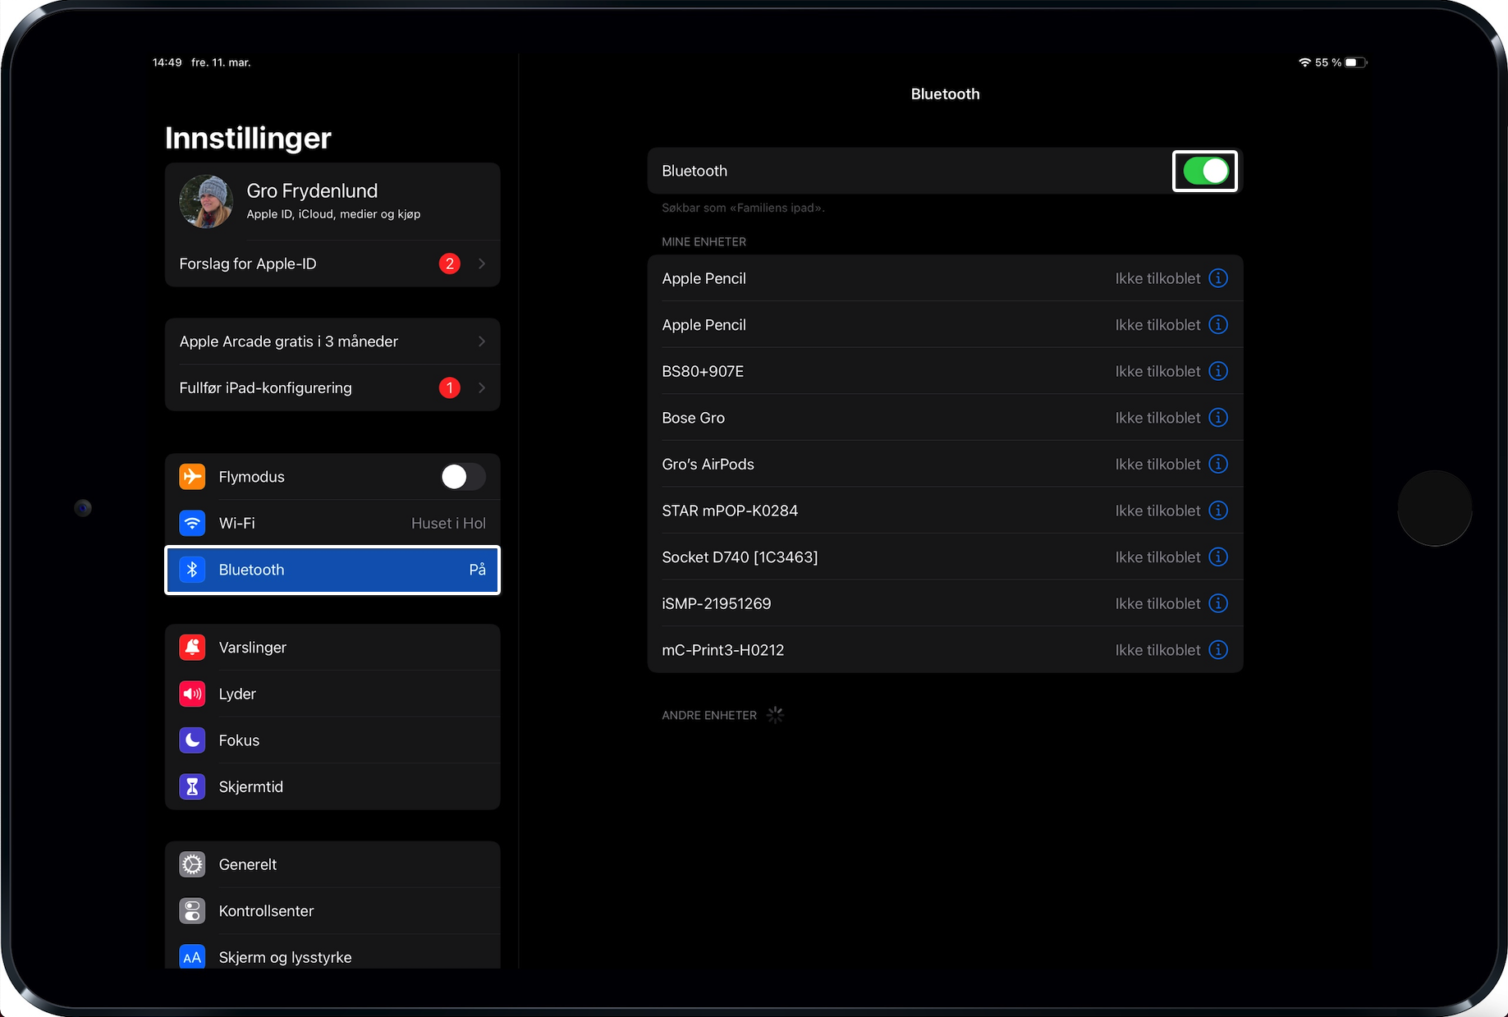
Task: Connect to BS80+907E
Action: [945, 371]
